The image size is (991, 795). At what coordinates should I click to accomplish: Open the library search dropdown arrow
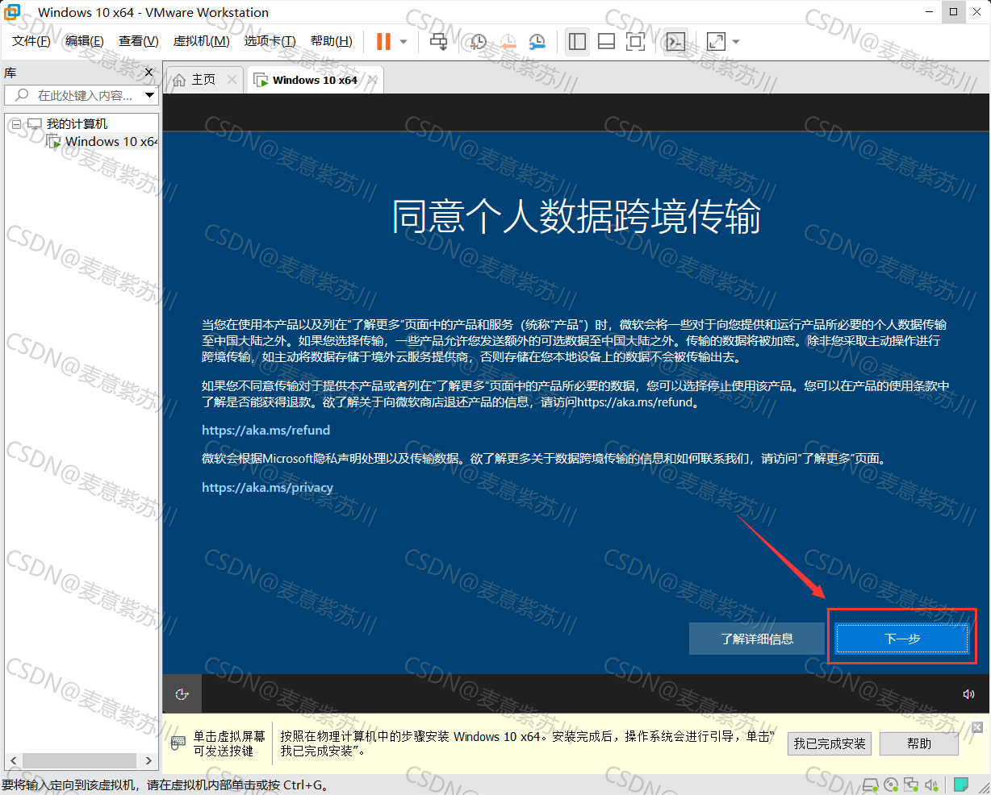pos(150,95)
